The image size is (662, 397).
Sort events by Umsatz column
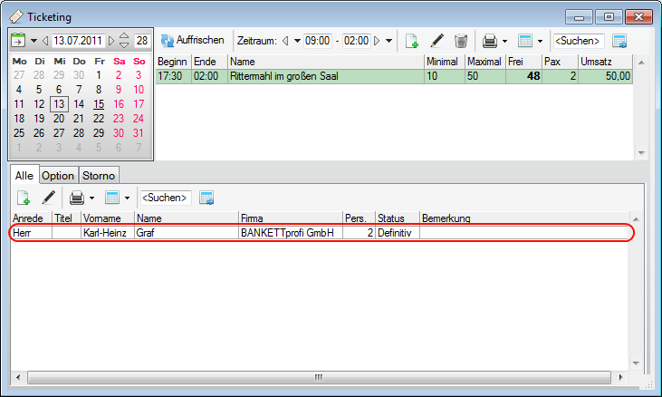click(605, 62)
